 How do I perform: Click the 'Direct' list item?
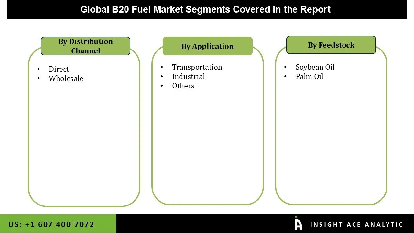click(x=59, y=69)
